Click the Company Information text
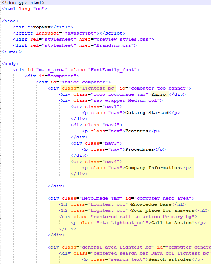The height and width of the screenshot is (264, 211). pyautogui.click(x=153, y=168)
